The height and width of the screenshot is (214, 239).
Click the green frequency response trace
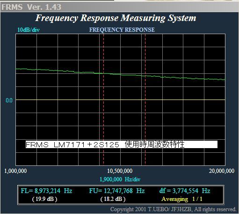click(x=120, y=74)
